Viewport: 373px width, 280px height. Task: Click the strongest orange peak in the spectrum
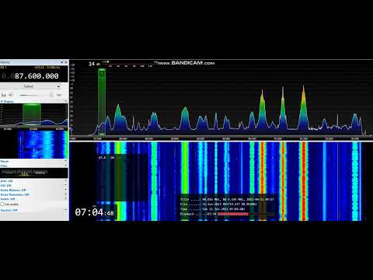tap(303, 107)
